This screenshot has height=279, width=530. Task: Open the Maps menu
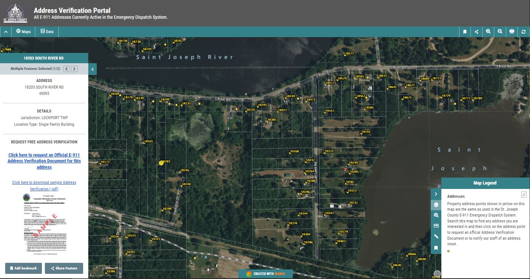click(24, 32)
